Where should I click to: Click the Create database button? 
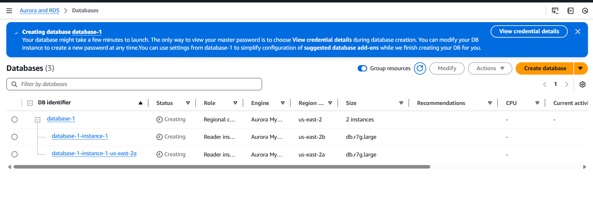click(x=545, y=68)
